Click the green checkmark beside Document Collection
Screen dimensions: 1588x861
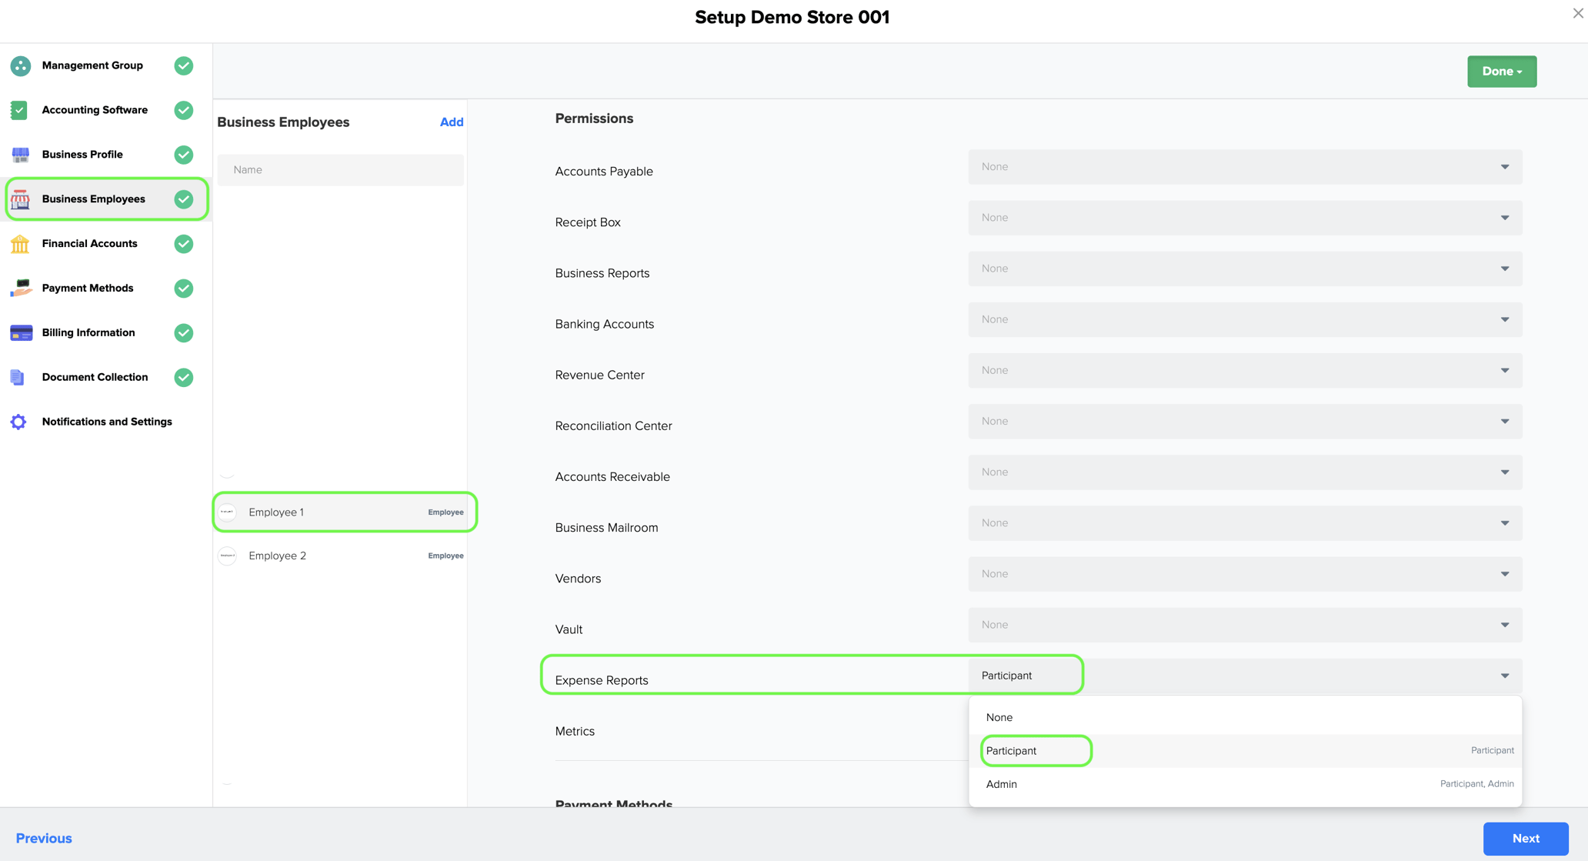(183, 378)
